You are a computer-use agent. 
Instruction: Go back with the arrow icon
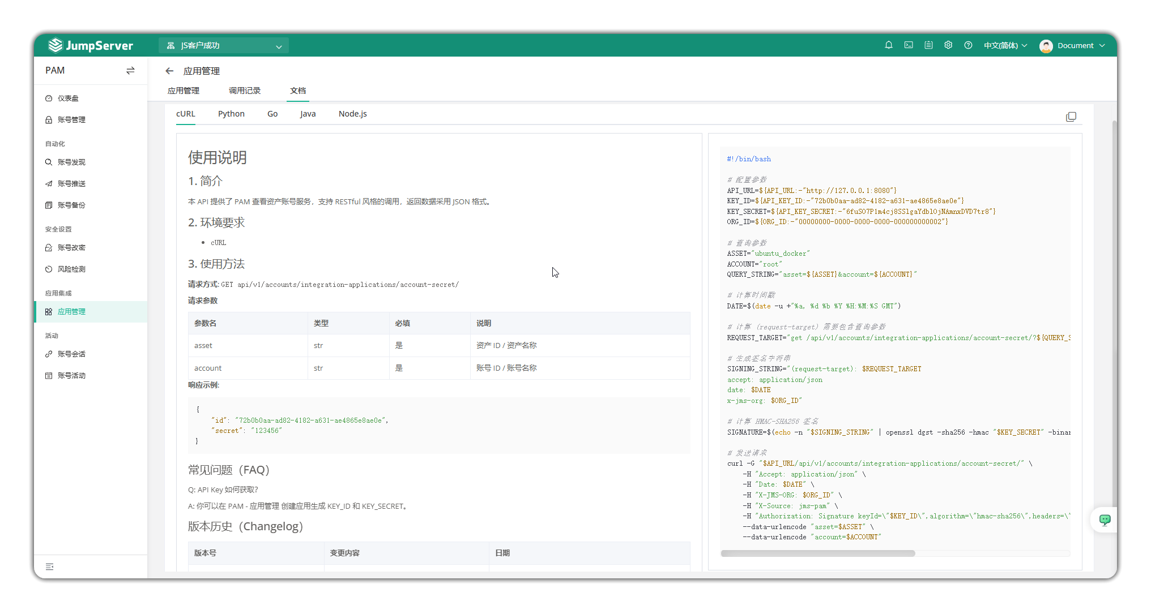(x=169, y=71)
